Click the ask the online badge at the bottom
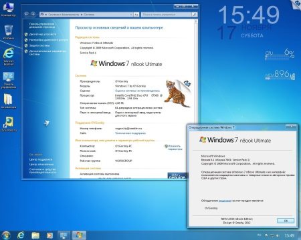 click(x=177, y=175)
